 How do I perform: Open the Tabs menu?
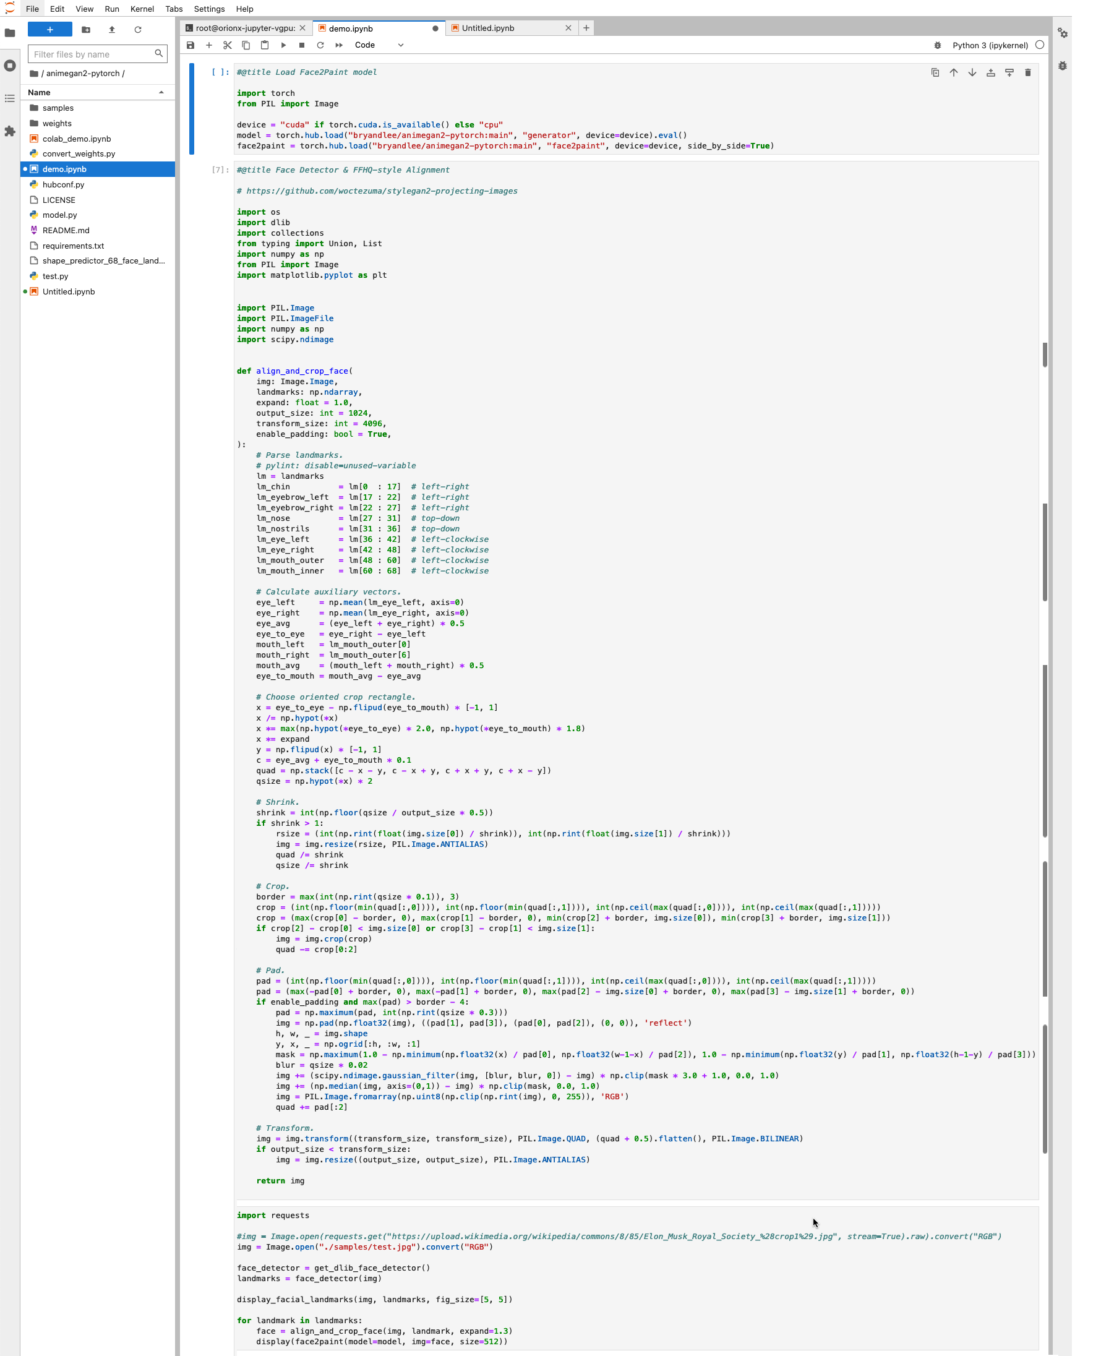(174, 9)
